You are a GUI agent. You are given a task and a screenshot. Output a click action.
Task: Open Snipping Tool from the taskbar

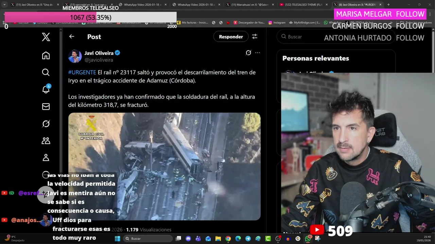click(x=317, y=239)
